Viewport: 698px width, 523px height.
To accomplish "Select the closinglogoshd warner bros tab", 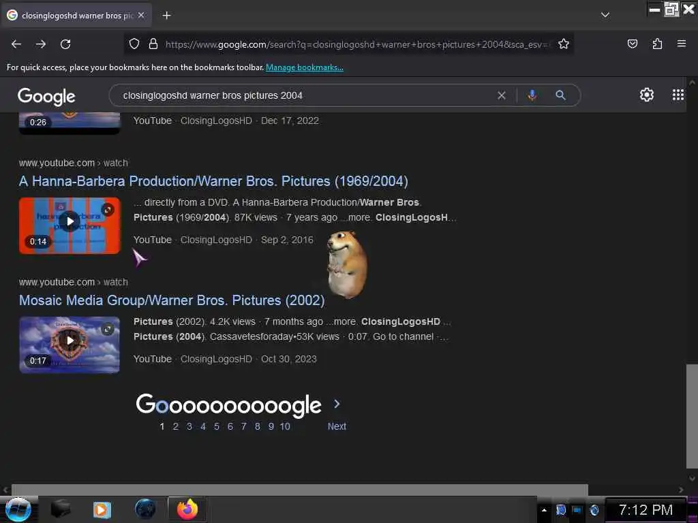I will coord(76,16).
